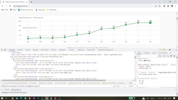Click the Styles Filter input
The image size is (178, 100).
click(x=147, y=56)
